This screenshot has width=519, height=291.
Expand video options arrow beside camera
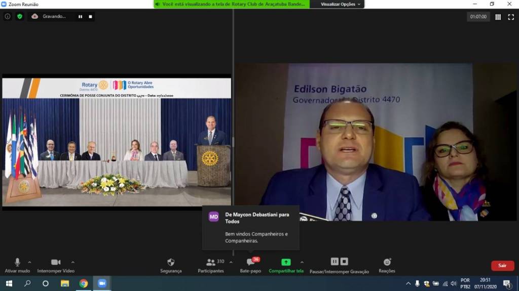pos(73,262)
